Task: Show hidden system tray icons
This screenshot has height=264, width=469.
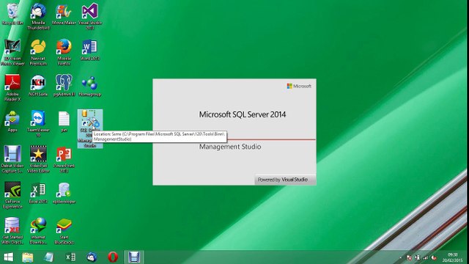Action: [401, 257]
